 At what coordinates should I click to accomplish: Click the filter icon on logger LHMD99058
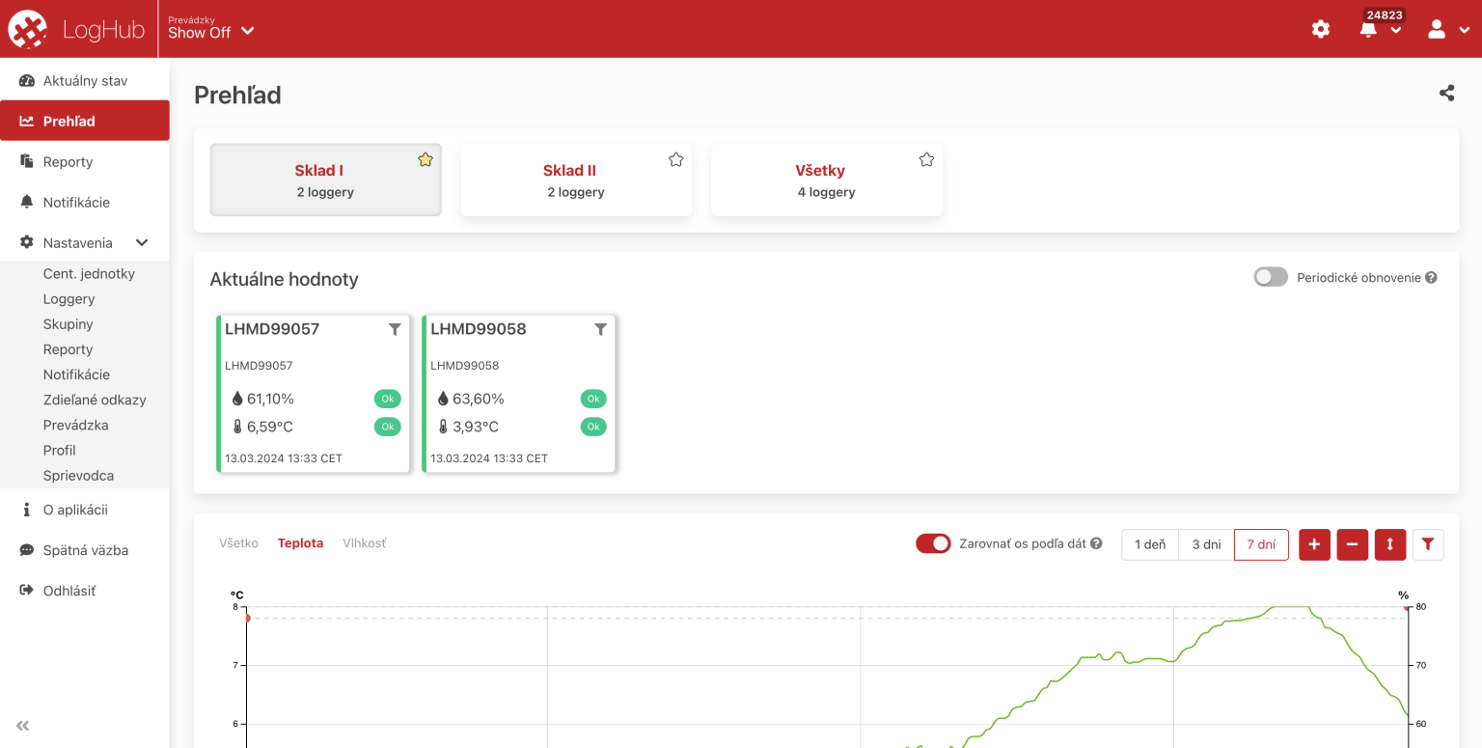[x=600, y=329]
